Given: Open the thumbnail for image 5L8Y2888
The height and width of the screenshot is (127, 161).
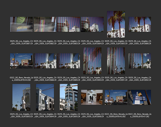Looking at the screenshot, I should [45, 61].
